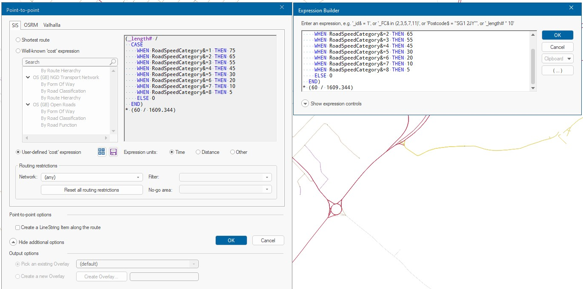Click the cost expression tree vertical scrollbar
The width and height of the screenshot is (583, 289).
[x=113, y=101]
